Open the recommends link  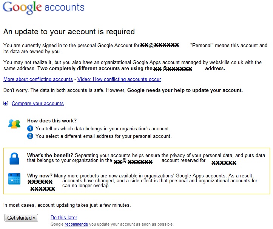pos(76,224)
